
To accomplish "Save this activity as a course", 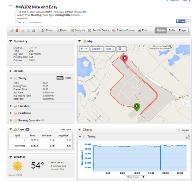I will pos(123,31).
